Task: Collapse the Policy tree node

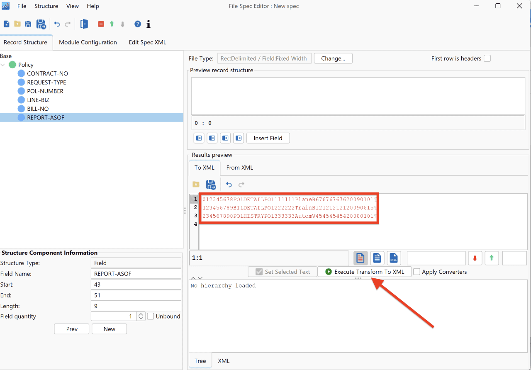Action: click(x=3, y=65)
